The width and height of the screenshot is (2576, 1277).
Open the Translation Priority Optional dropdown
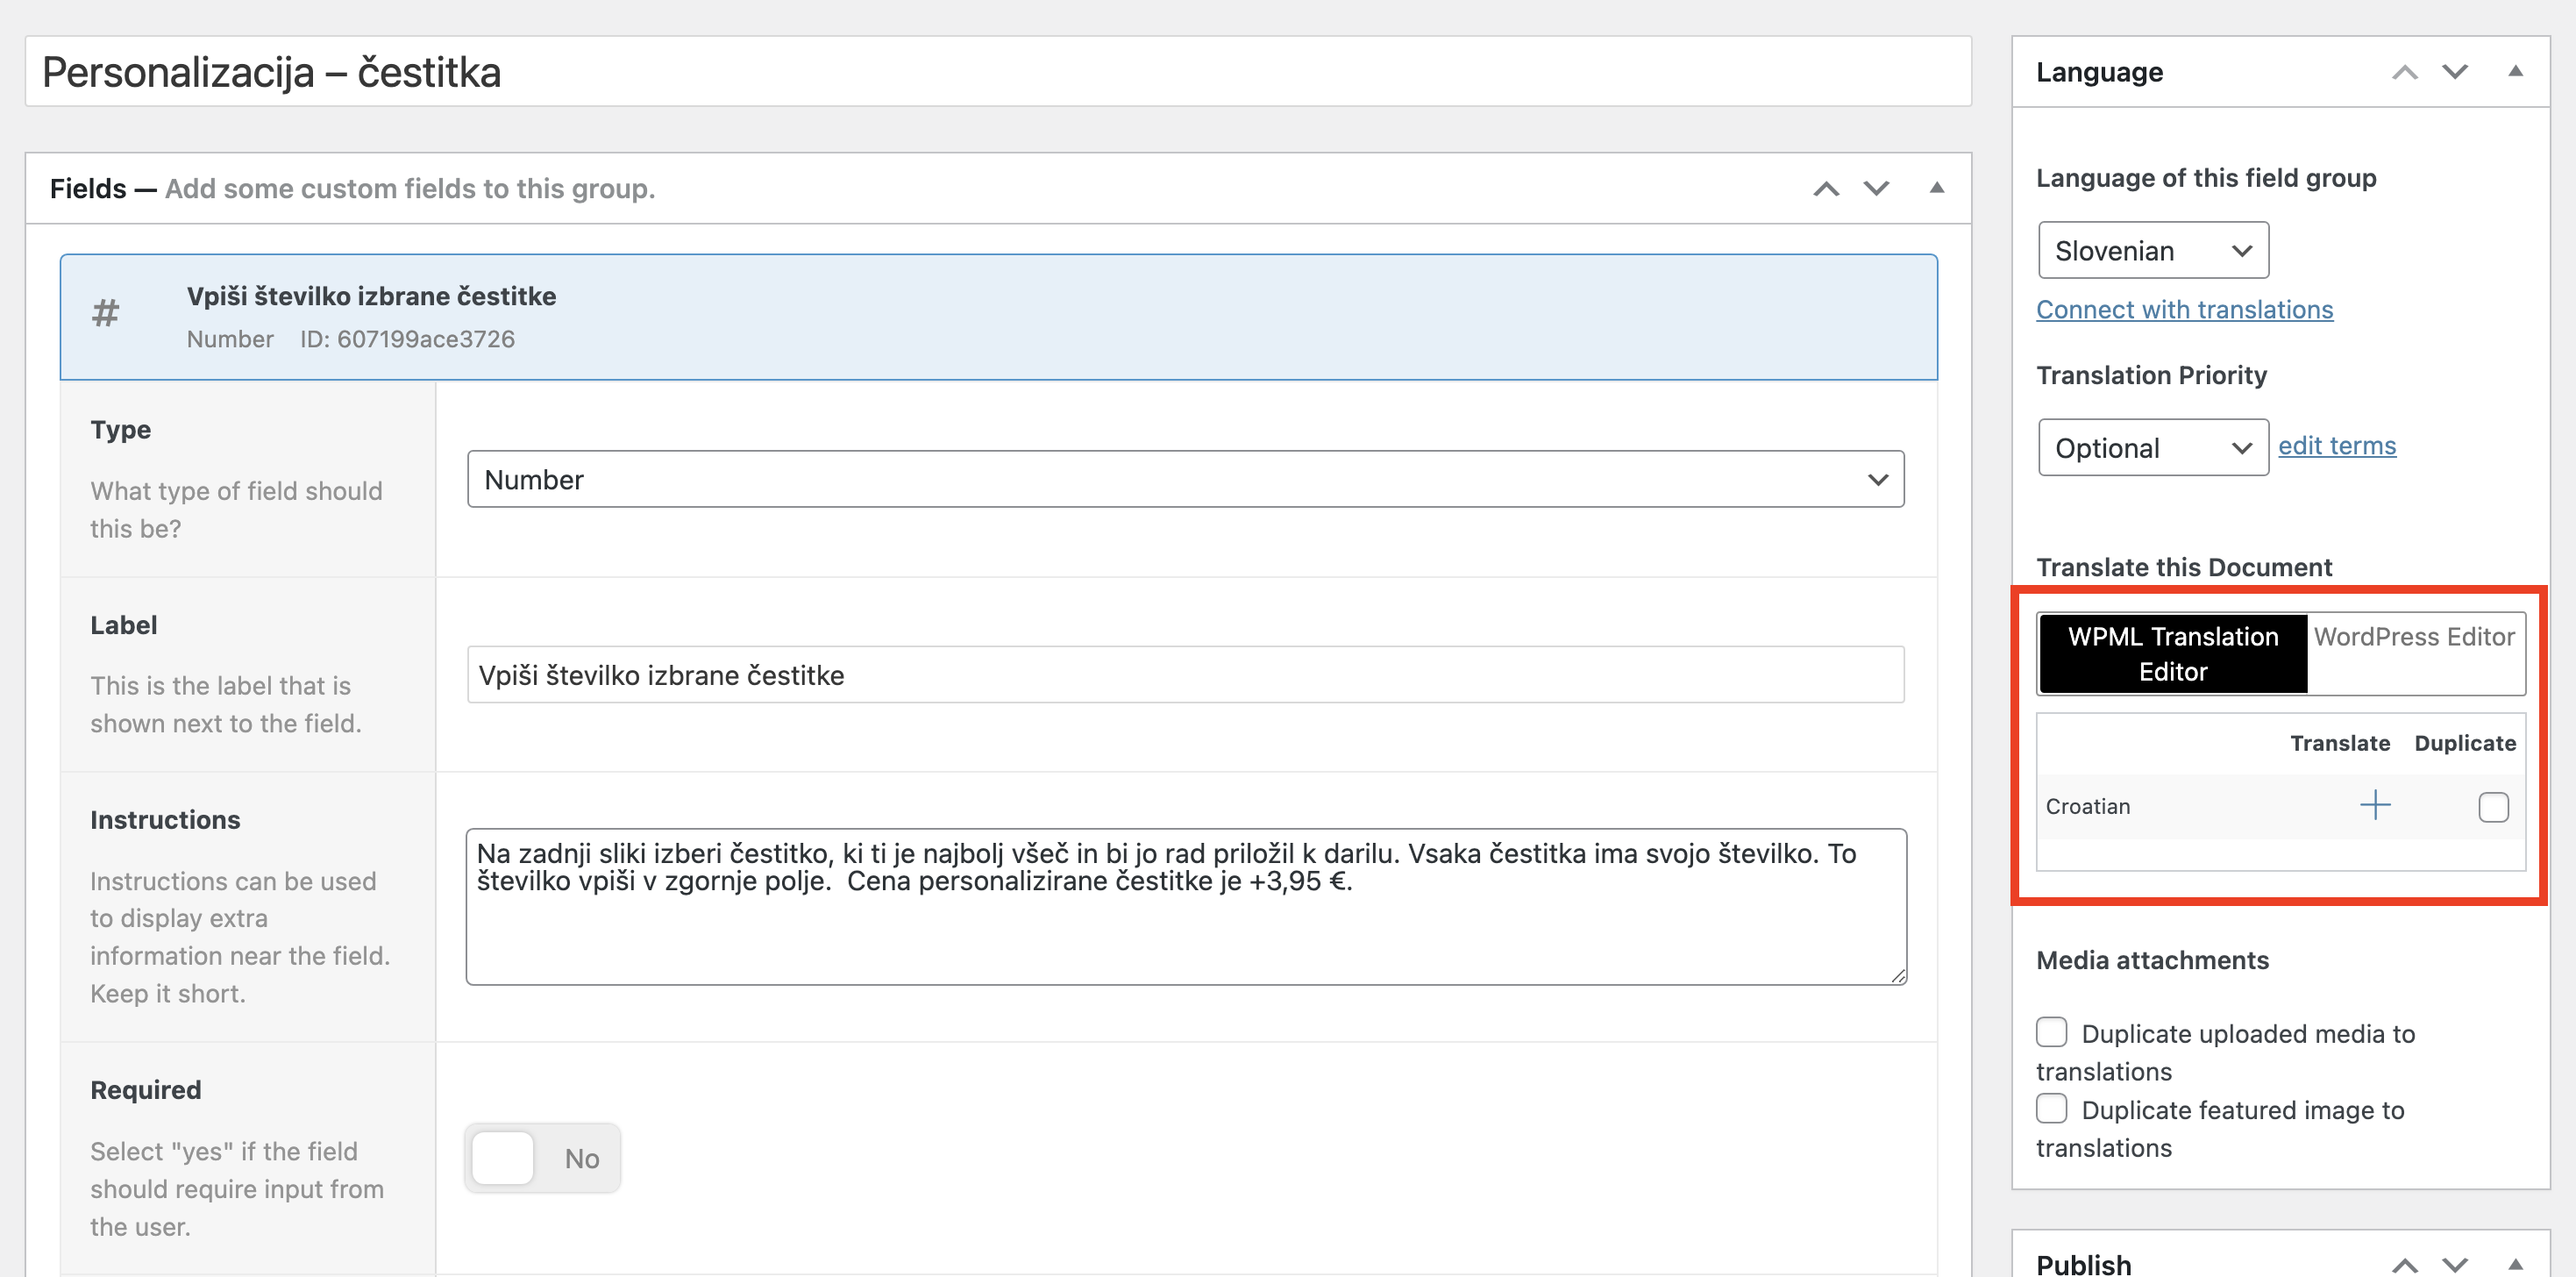(2153, 447)
